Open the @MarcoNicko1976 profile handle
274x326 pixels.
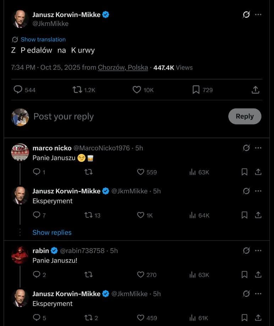point(102,148)
